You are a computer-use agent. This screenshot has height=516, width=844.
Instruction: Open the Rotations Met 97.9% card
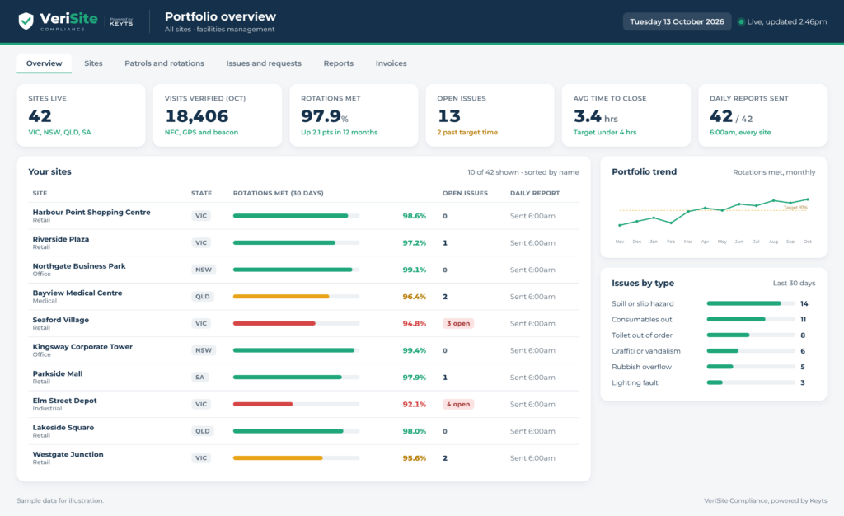point(354,115)
